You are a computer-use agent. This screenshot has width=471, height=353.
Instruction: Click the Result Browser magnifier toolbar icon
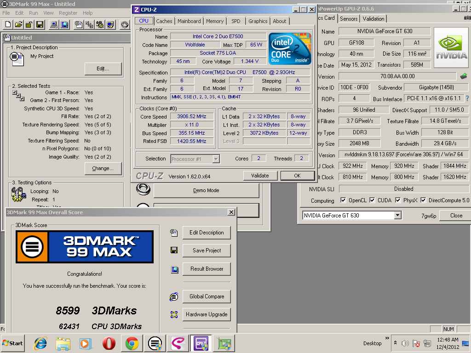pyautogui.click(x=64, y=24)
